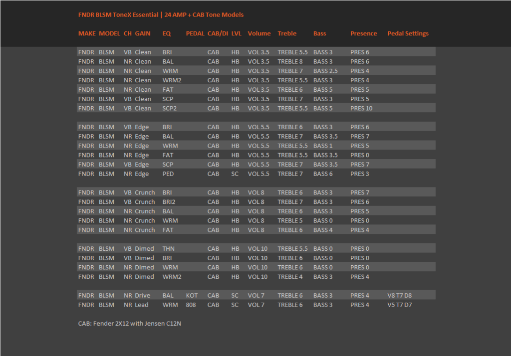Click pedal settings 'V8 T7 D8'
This screenshot has width=511, height=356.
[400, 296]
